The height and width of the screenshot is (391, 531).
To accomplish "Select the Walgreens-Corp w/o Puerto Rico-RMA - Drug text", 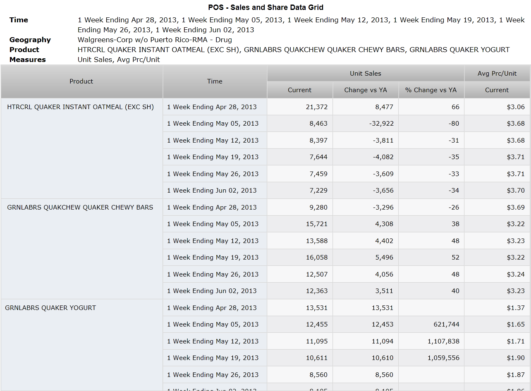I will [x=155, y=40].
